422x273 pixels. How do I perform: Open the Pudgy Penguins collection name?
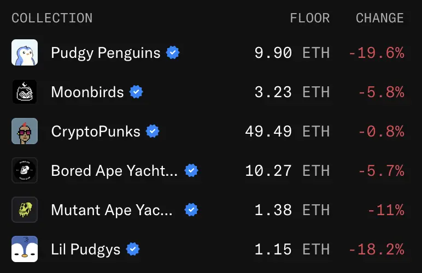click(x=106, y=53)
